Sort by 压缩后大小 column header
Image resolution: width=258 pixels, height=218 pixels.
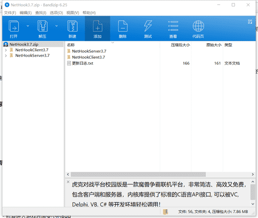180,45
